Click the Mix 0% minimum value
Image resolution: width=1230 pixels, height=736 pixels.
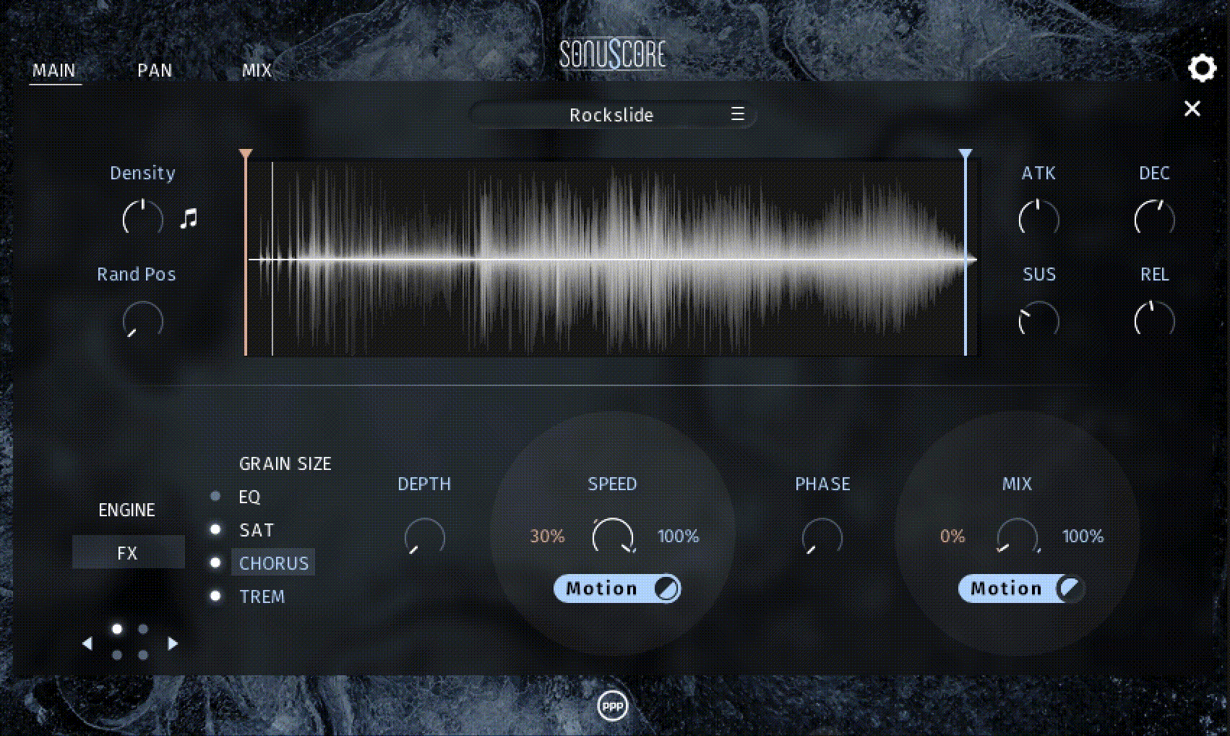click(952, 536)
